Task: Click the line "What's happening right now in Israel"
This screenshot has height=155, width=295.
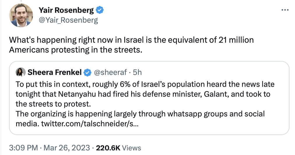Action: [x=131, y=40]
